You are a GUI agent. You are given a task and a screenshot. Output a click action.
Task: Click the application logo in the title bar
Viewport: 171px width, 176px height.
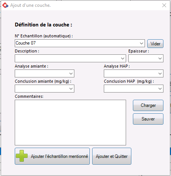(x=5, y=5)
